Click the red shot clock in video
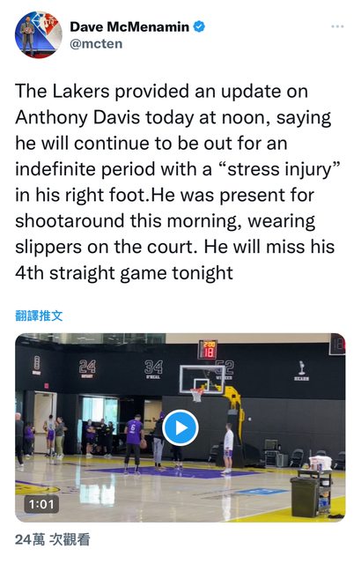The image size is (361, 564). [208, 349]
